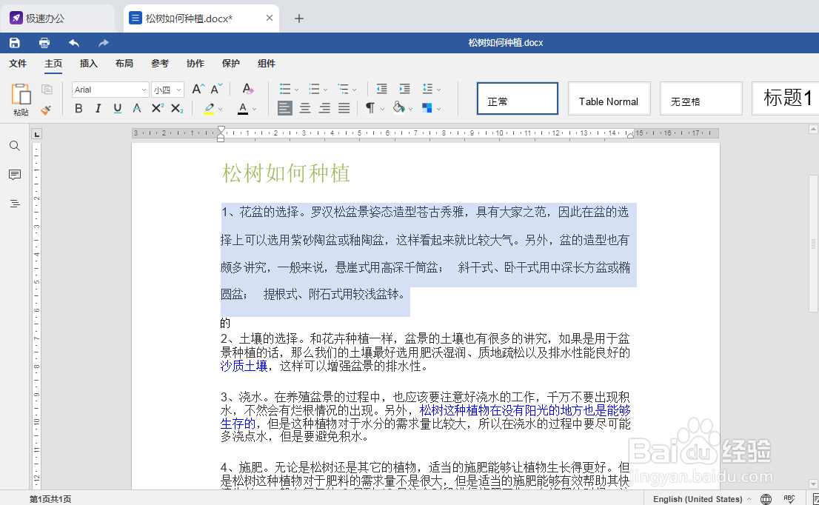
Task: Clear formatting with the eraser A icon
Action: 247,90
